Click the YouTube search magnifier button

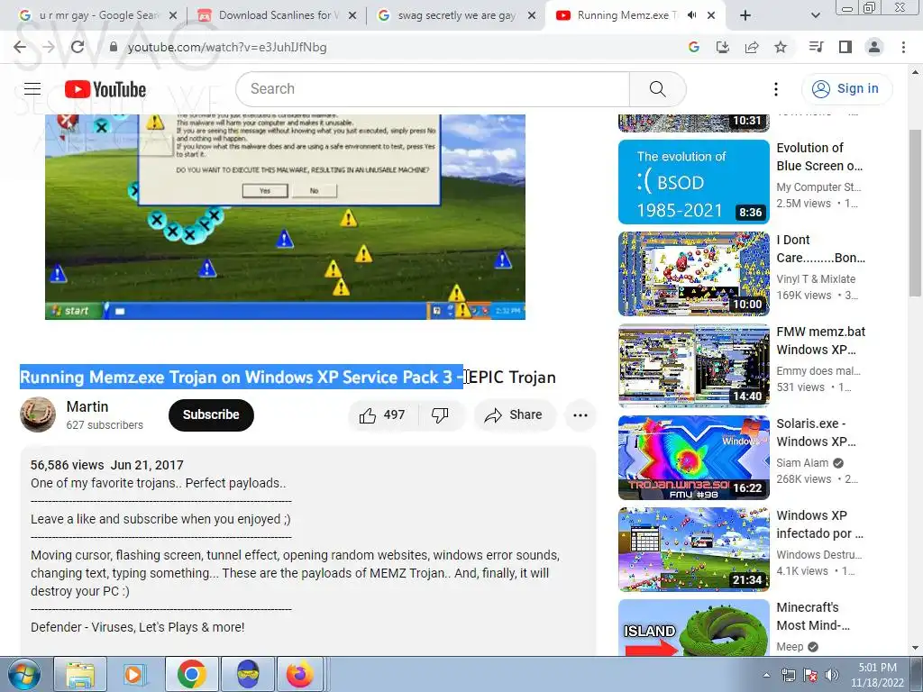point(657,89)
